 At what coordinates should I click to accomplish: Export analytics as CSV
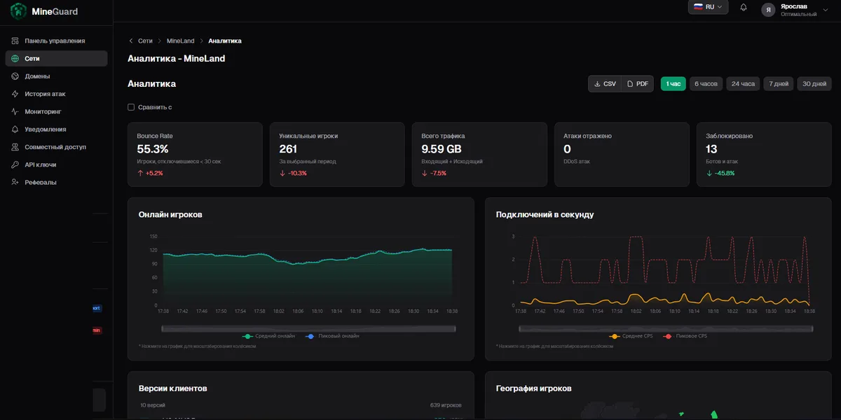(x=605, y=84)
